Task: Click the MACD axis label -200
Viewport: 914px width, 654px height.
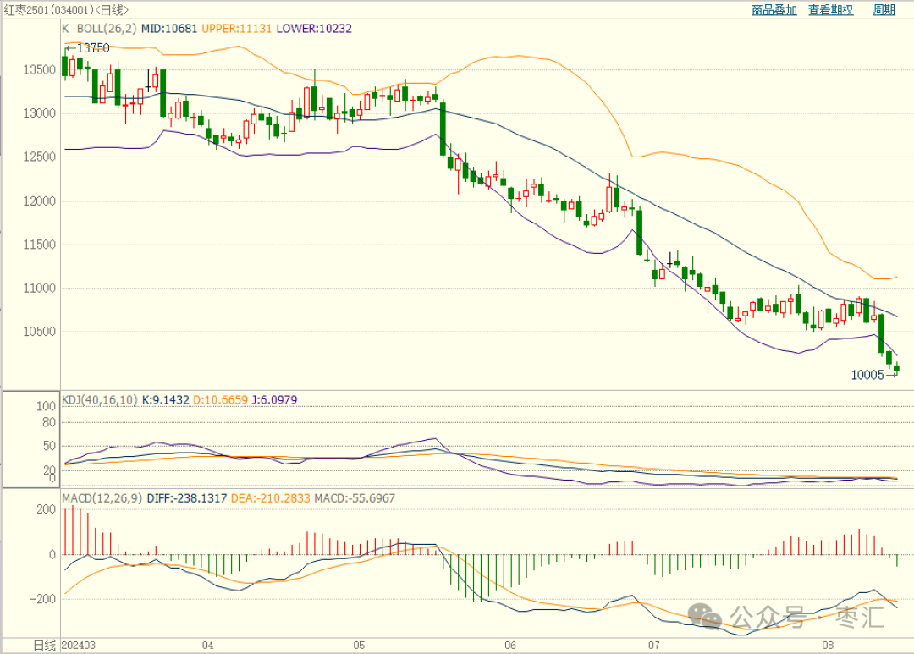Action: [43, 599]
